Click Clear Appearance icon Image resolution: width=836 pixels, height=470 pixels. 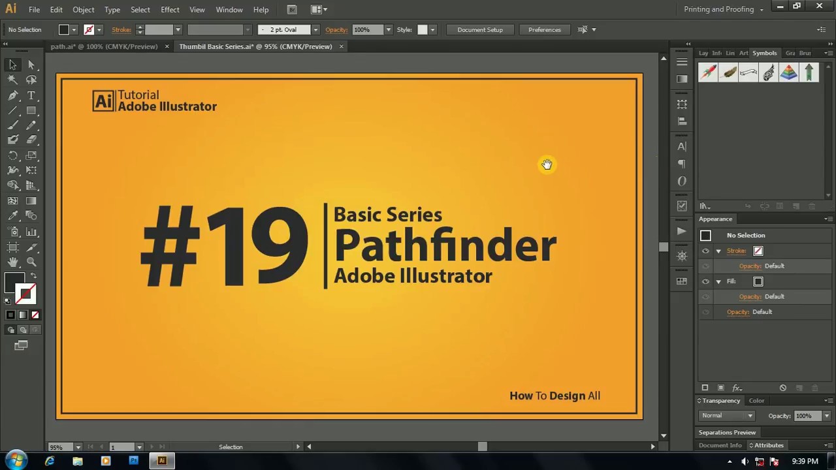click(783, 388)
